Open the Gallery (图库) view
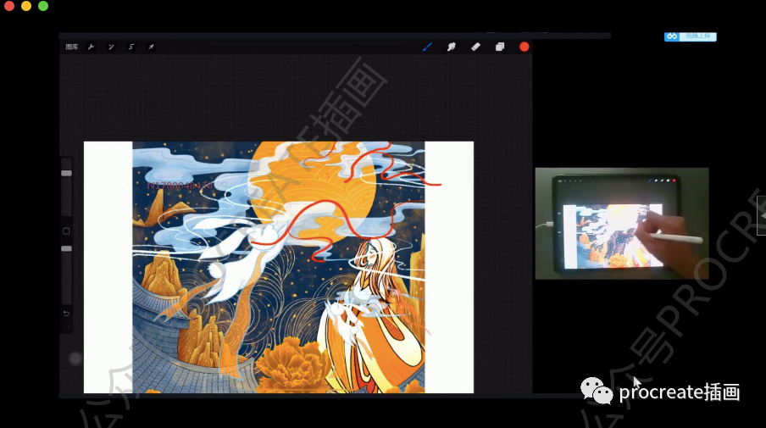The width and height of the screenshot is (766, 428). coord(72,47)
